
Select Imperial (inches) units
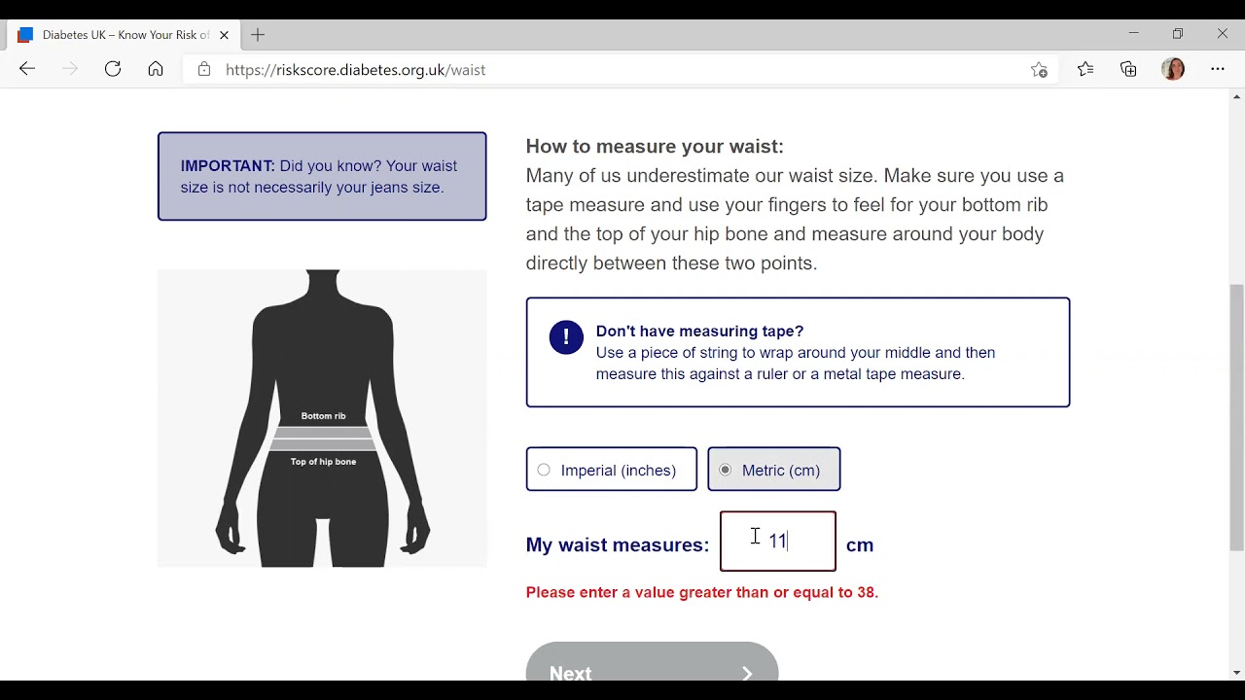(611, 470)
